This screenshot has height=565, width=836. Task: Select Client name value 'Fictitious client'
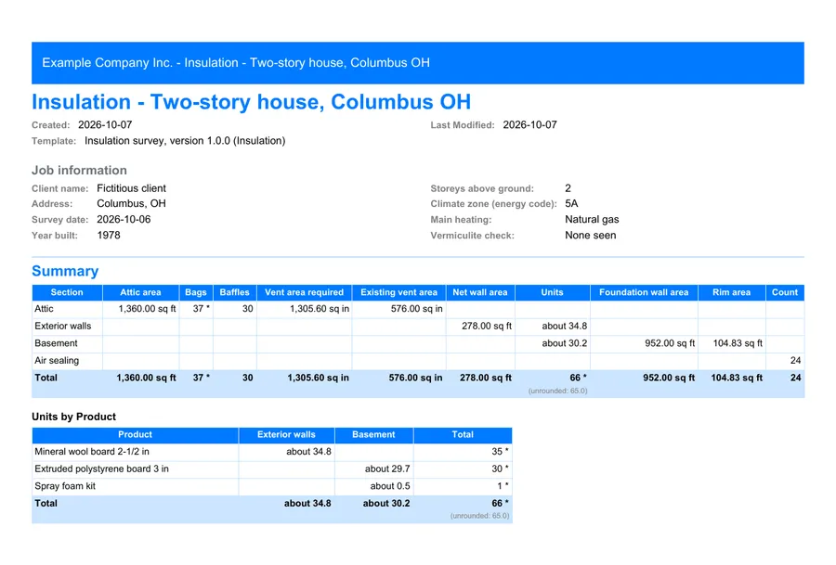[x=131, y=188]
